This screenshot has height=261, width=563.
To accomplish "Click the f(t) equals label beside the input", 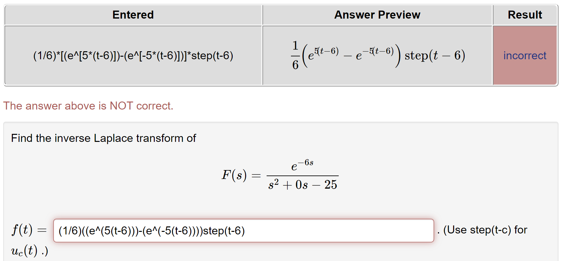I will pos(28,230).
